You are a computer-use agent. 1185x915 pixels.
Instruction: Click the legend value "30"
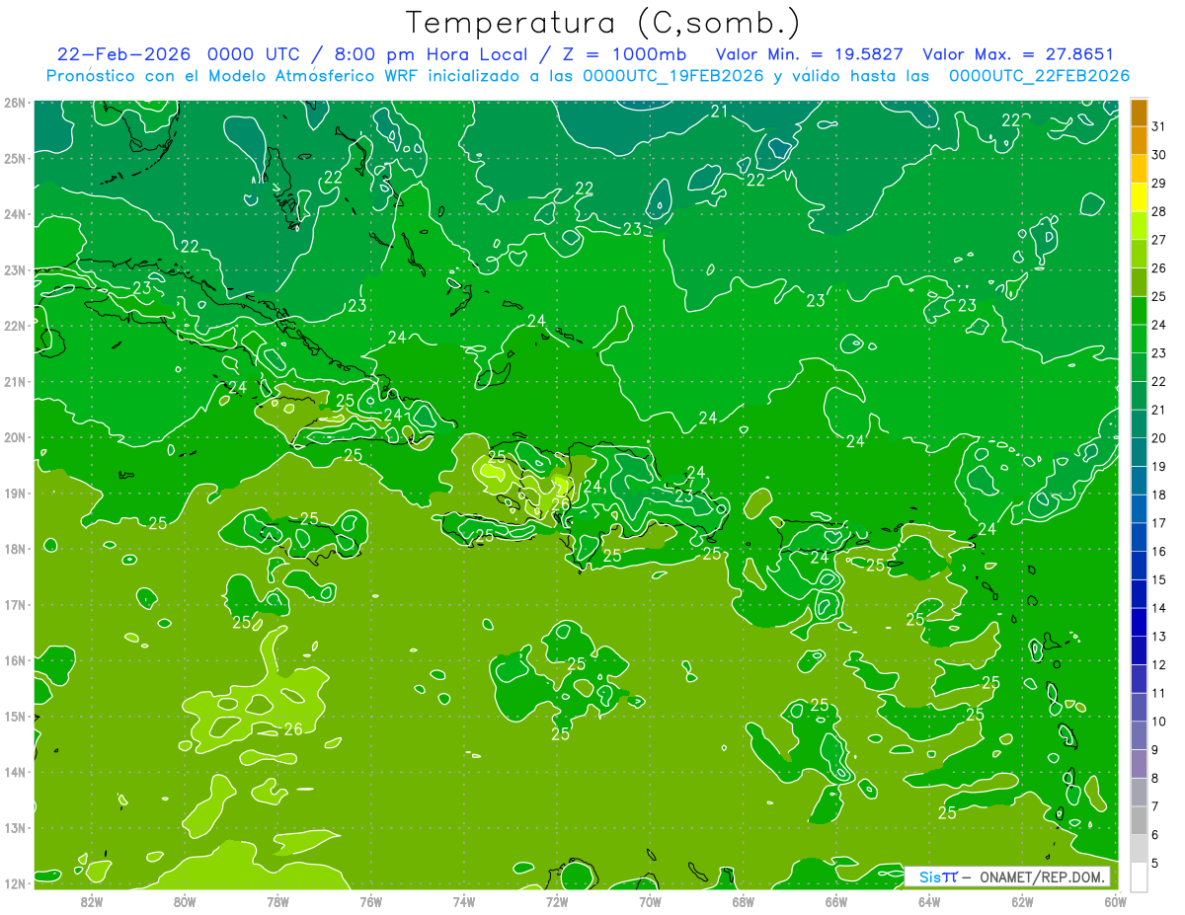click(1158, 155)
